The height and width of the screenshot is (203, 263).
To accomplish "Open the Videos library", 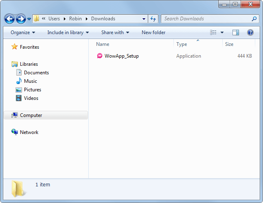I will click(x=31, y=98).
